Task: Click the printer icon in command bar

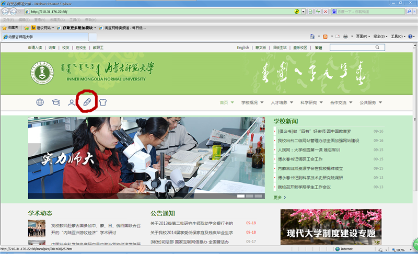Action: (x=345, y=37)
